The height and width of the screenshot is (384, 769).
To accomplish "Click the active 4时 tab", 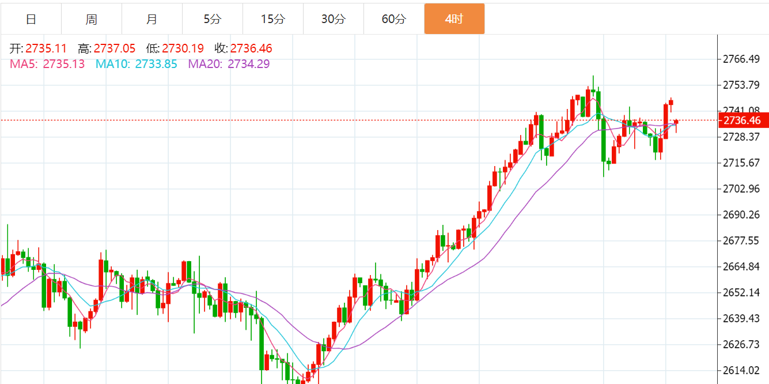I will coord(454,19).
